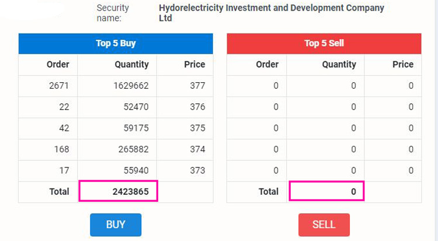Screen dimensions: 438x241
Task: Click order count 168 in buy table
Action: 61,149
